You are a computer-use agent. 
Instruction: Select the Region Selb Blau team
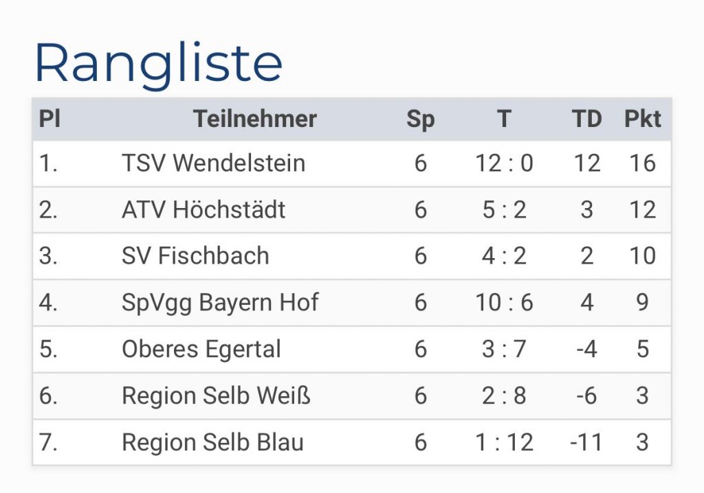click(x=212, y=442)
